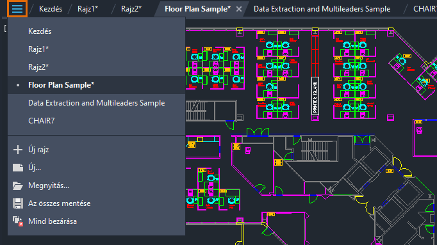Open the Kezdés tab
437x245 pixels.
point(51,9)
